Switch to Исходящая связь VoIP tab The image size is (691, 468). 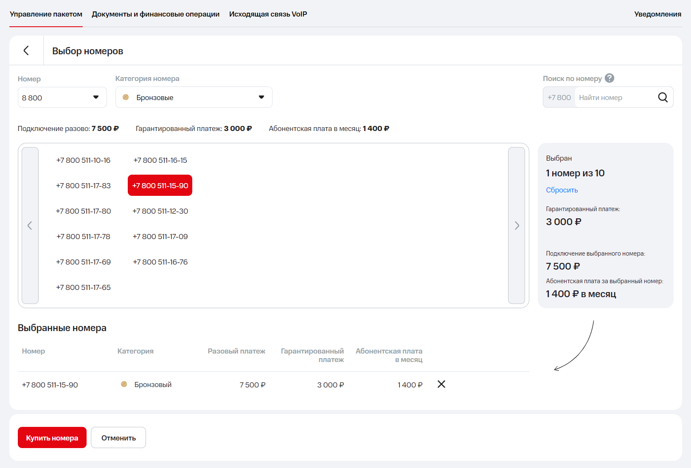[x=268, y=14]
